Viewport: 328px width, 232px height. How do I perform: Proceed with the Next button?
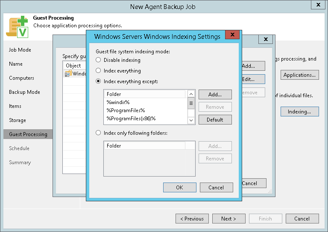tap(228, 219)
